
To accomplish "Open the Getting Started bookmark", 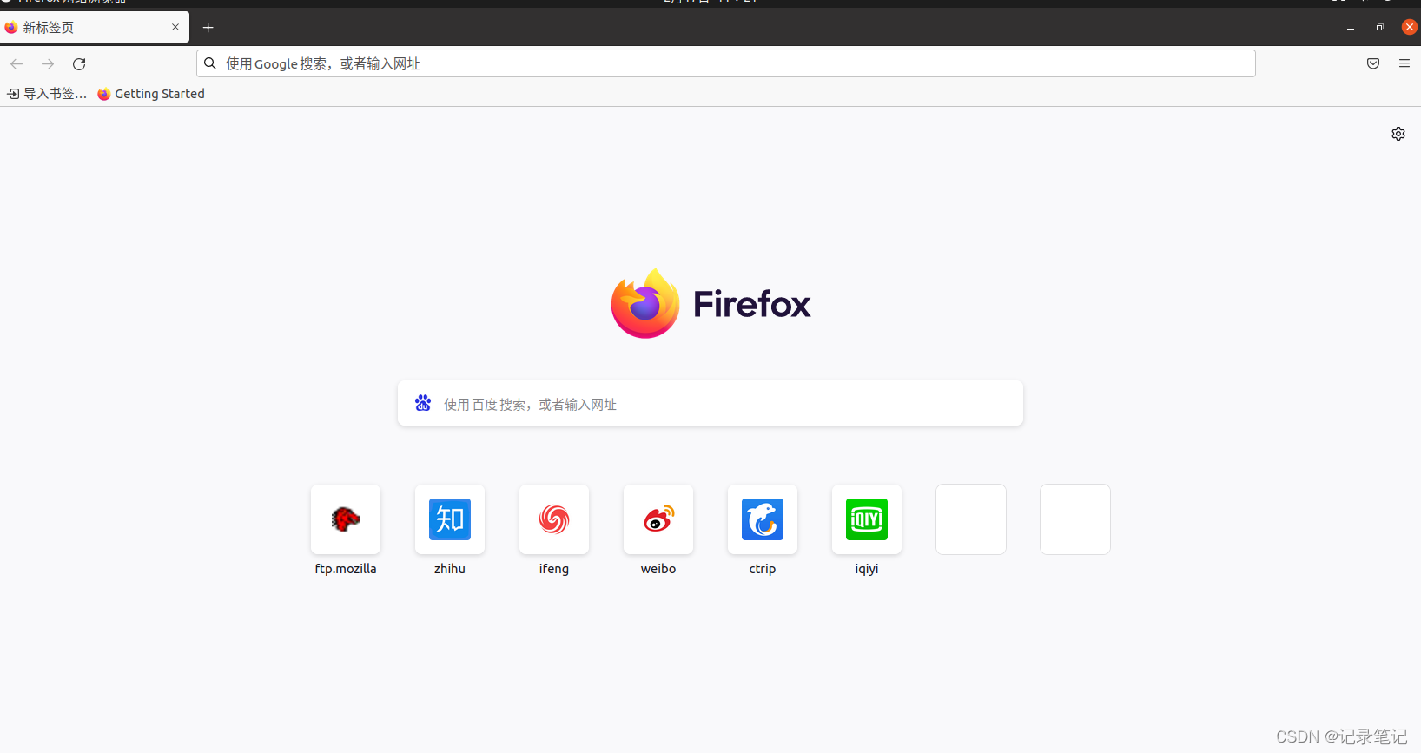I will point(151,94).
